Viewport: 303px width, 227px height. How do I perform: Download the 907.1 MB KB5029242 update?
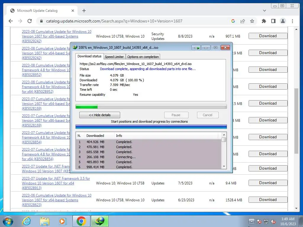click(268, 36)
